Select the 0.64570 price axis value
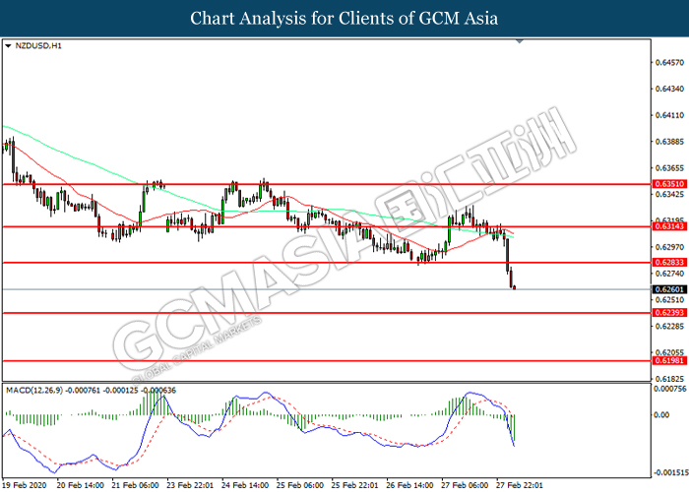Screen dimensions: 689x492 tap(669, 63)
